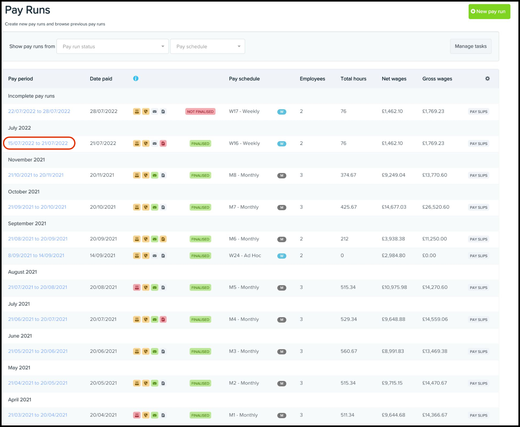Click the blue info icon in table header

tap(136, 78)
